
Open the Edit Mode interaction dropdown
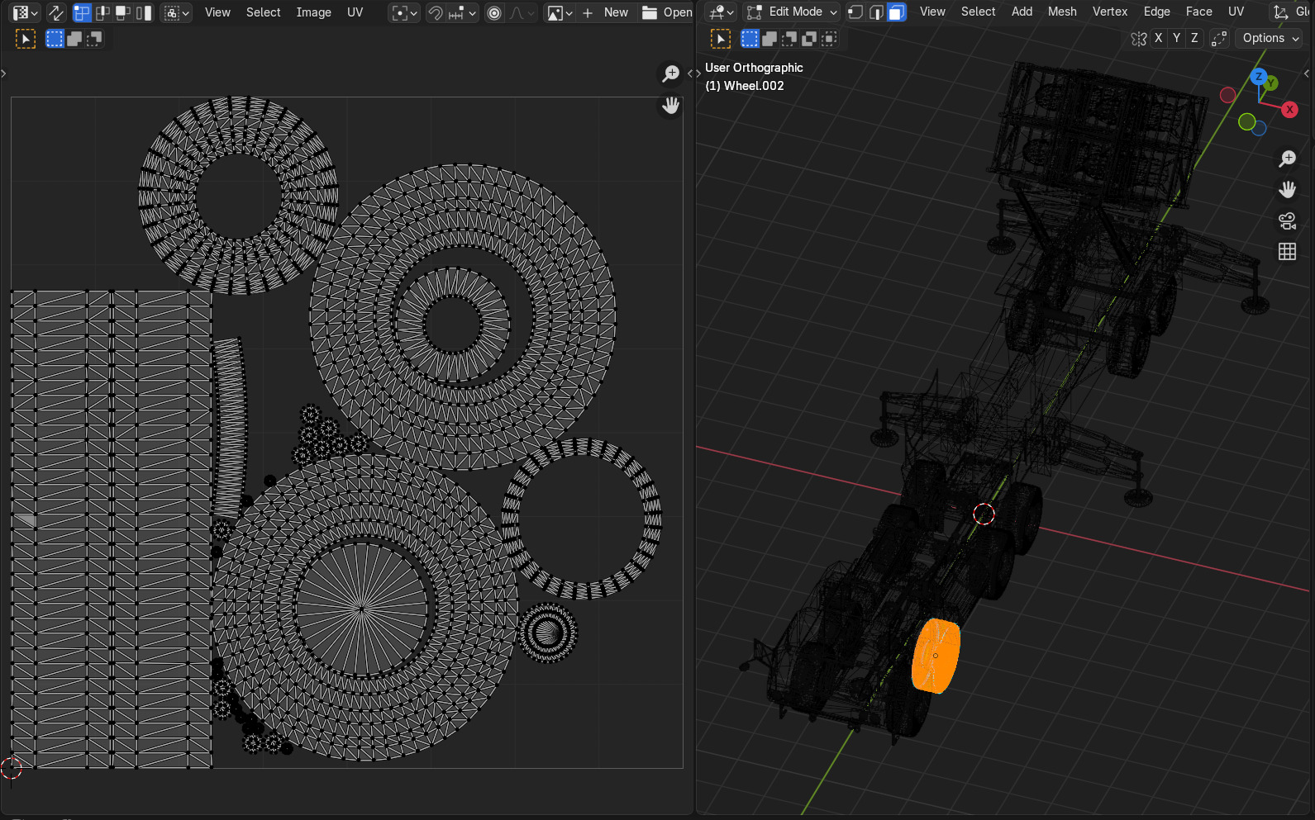792,12
